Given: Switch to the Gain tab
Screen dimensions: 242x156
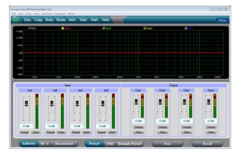Looking at the screenshot, I should [16, 20].
